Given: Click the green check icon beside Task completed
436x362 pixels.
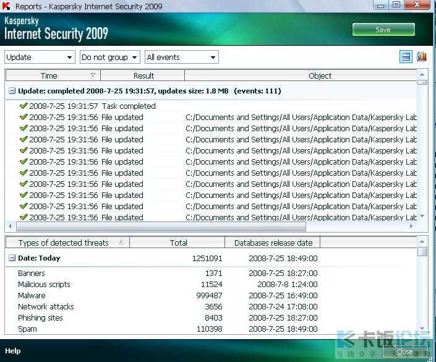Looking at the screenshot, I should point(24,106).
